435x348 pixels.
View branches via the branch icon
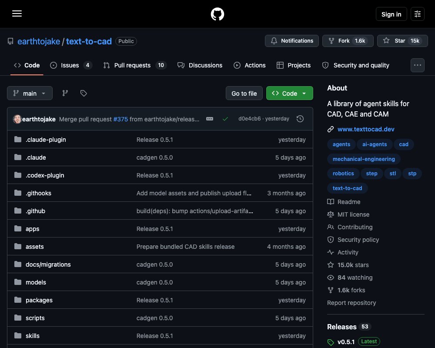tap(65, 93)
